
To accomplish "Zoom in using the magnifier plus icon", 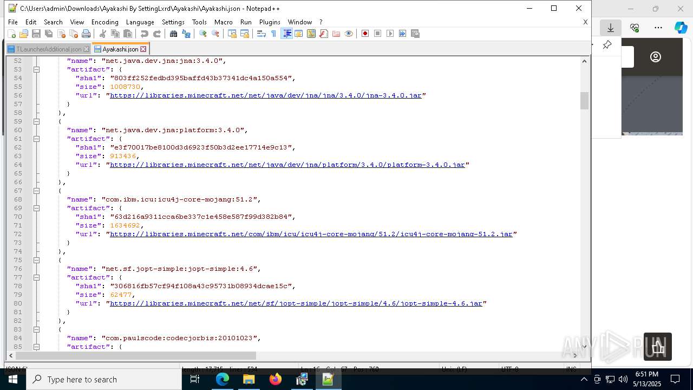I will 203,34.
